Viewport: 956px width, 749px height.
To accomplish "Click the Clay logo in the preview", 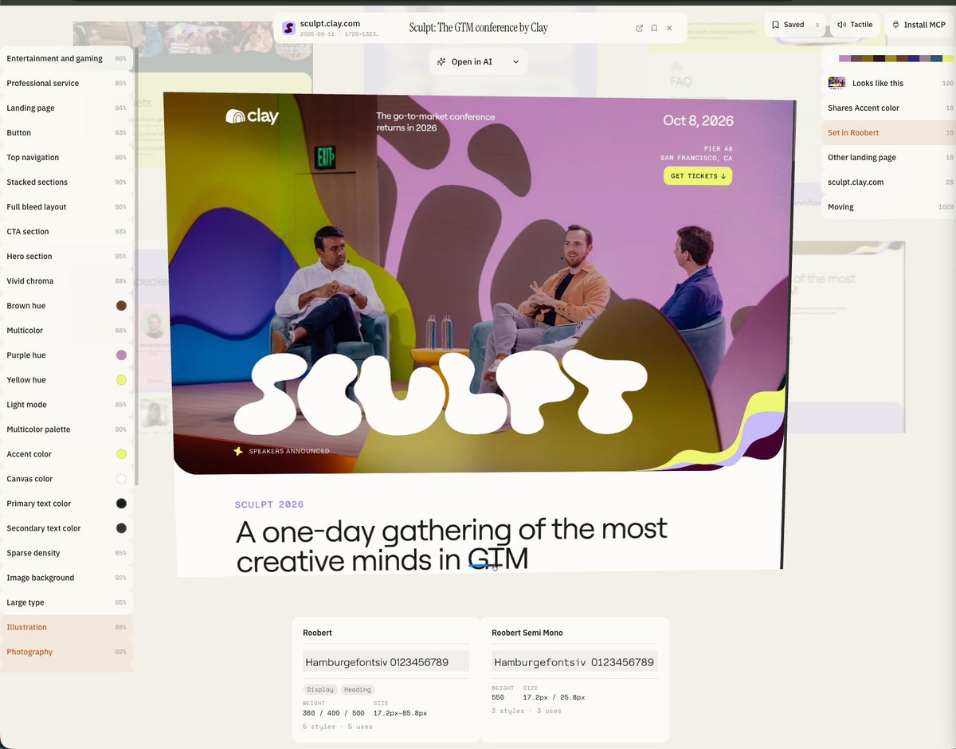I will (x=252, y=116).
